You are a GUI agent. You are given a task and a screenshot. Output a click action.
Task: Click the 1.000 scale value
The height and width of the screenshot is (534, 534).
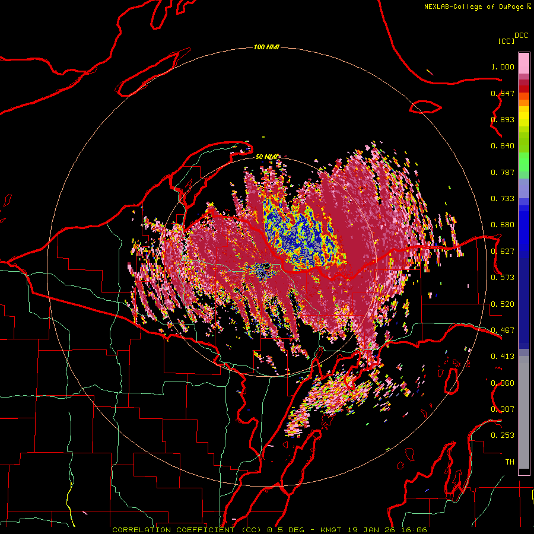tap(503, 66)
